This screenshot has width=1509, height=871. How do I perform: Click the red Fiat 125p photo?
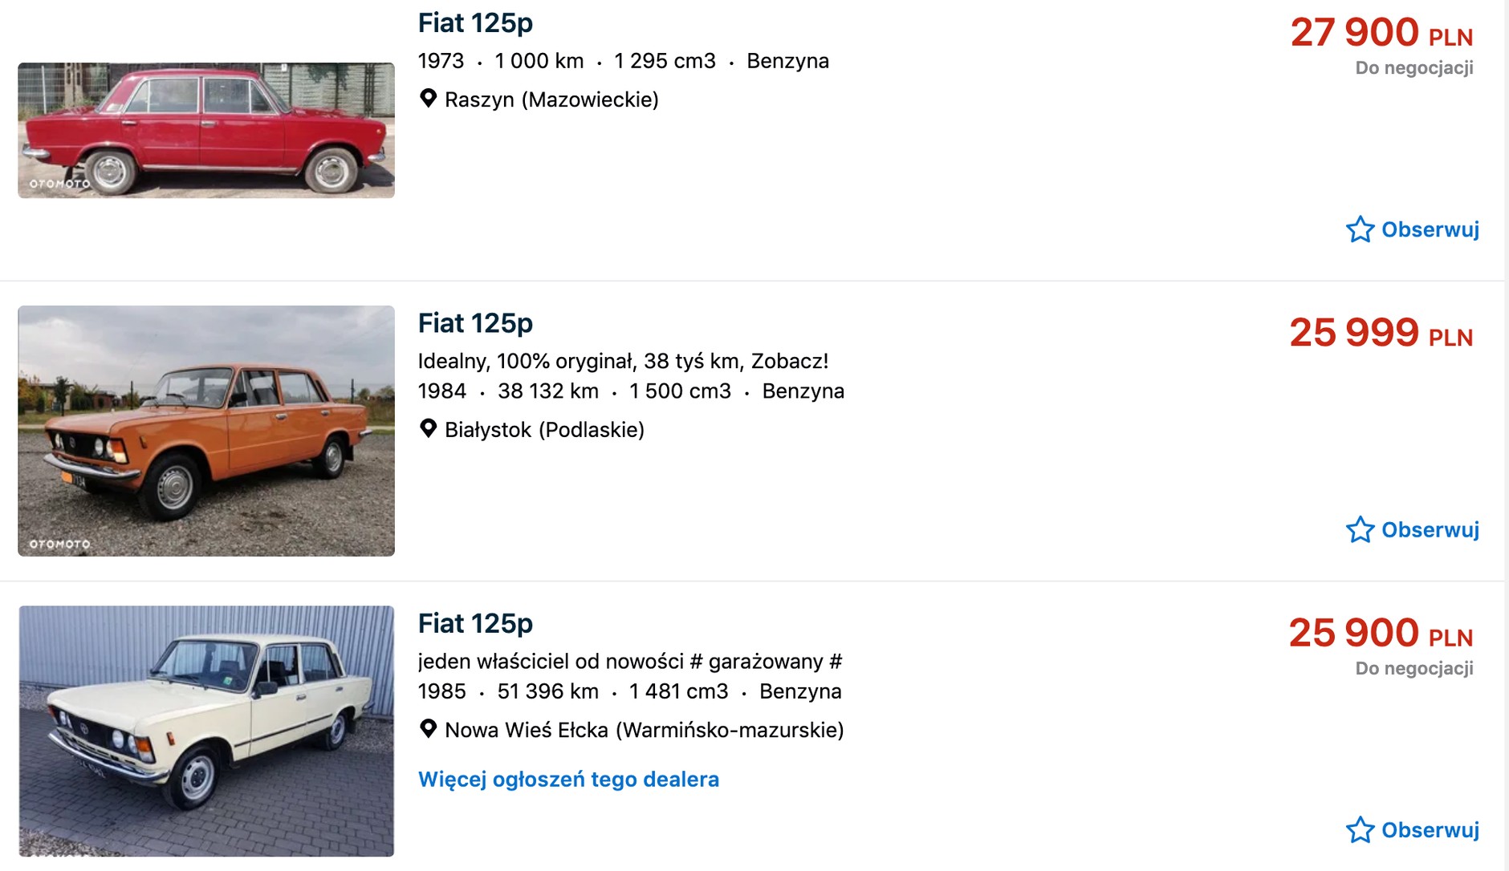pos(206,130)
